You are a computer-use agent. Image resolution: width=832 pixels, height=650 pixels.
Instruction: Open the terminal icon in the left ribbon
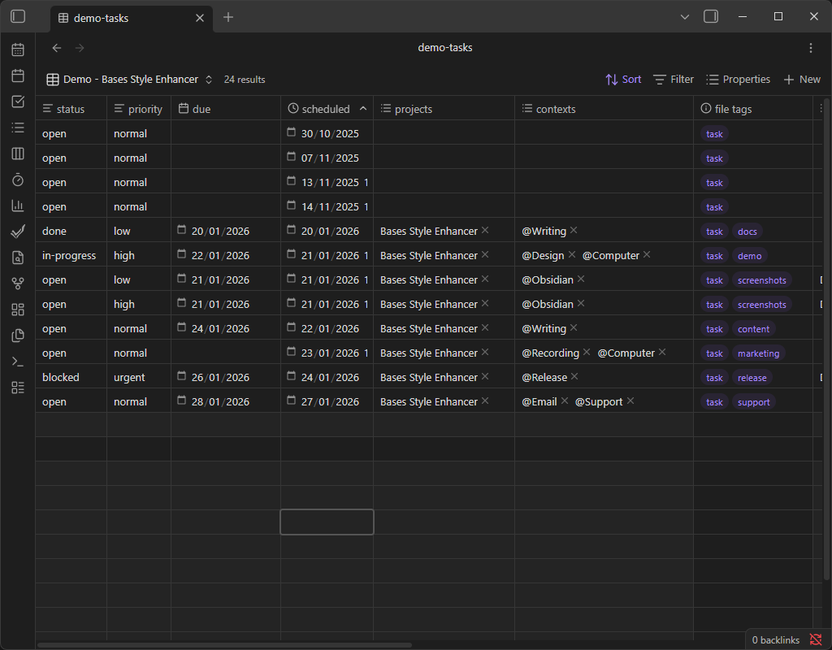[x=17, y=362]
